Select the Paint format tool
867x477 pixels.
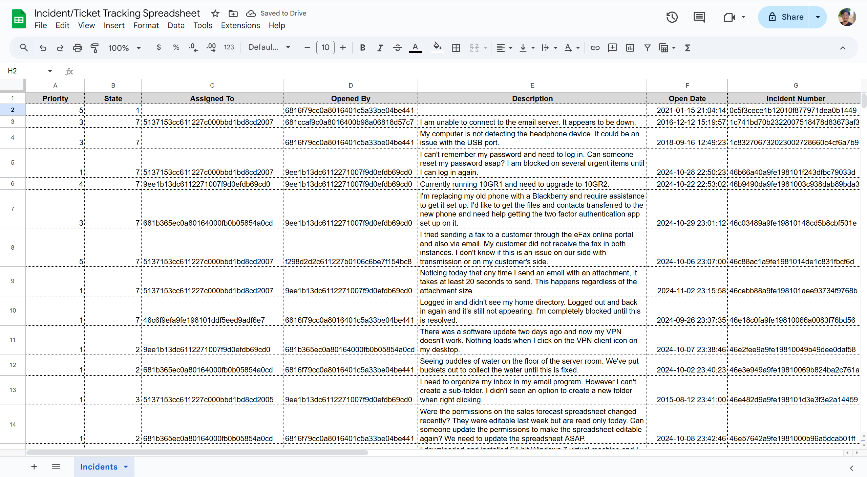tap(95, 48)
